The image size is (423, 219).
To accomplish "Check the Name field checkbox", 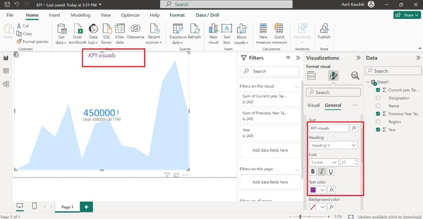I will (378, 106).
